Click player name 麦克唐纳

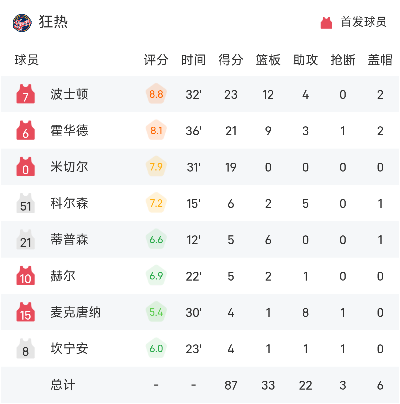pos(76,312)
